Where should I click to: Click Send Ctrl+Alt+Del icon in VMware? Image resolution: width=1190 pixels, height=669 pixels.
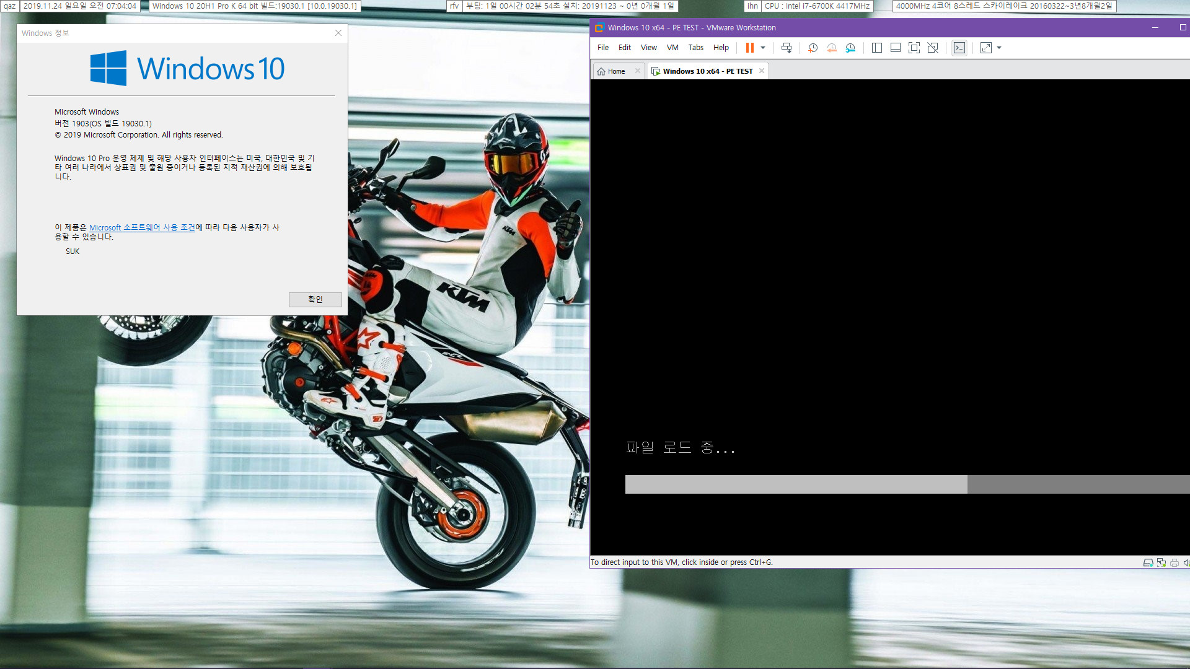click(787, 48)
